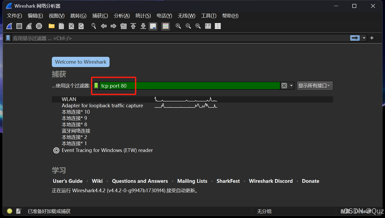Open the 视图(V) menu

pyautogui.click(x=57, y=16)
